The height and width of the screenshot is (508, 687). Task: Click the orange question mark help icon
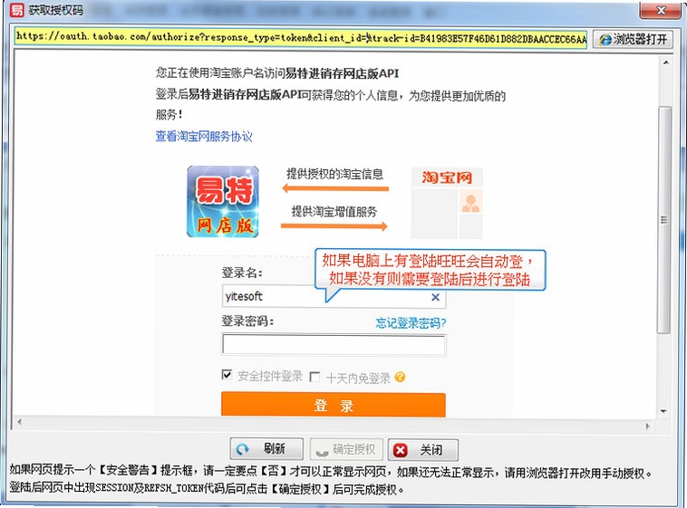point(400,377)
